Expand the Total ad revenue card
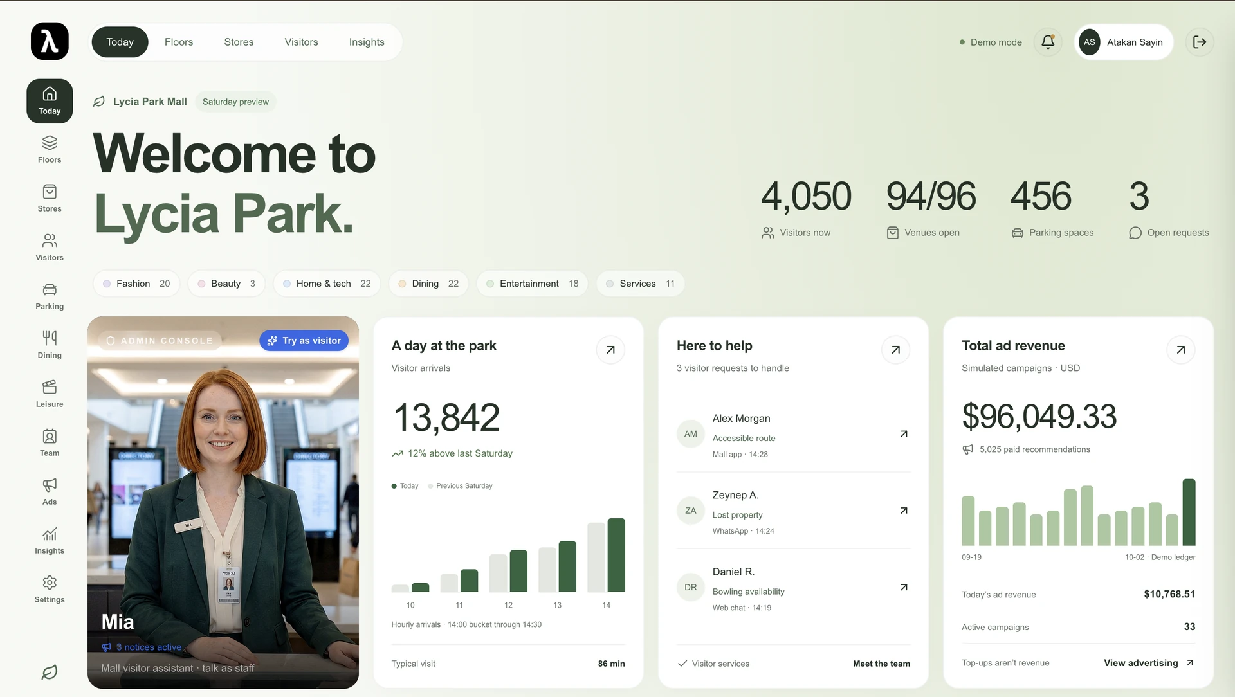 1181,350
